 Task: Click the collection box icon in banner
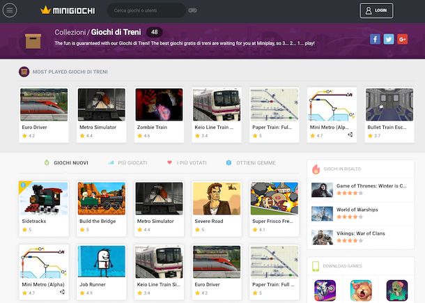[x=33, y=41]
